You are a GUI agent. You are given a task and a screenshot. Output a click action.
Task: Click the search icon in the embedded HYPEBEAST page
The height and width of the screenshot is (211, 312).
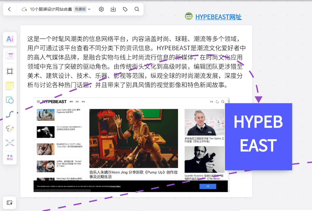coord(223,102)
